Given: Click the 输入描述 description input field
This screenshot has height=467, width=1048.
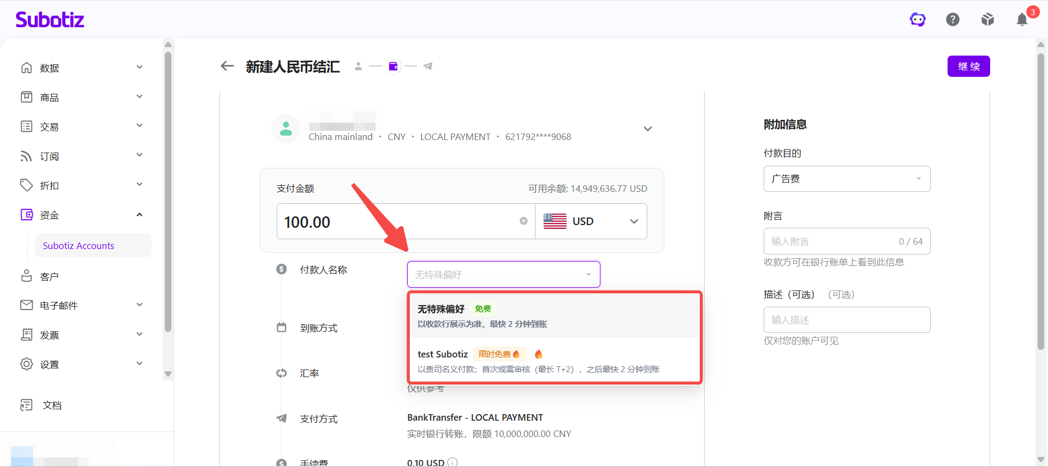Looking at the screenshot, I should point(847,320).
